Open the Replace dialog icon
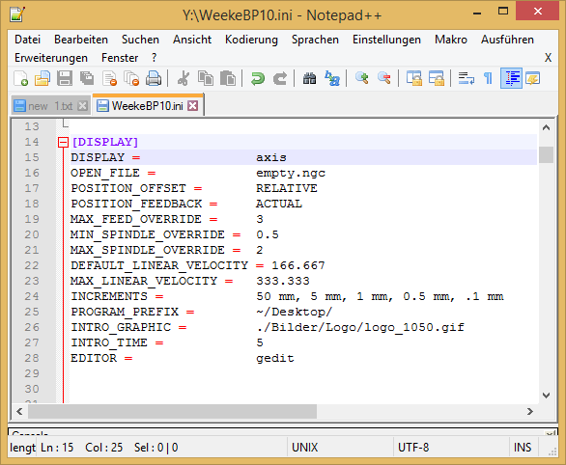The image size is (566, 465). [332, 78]
